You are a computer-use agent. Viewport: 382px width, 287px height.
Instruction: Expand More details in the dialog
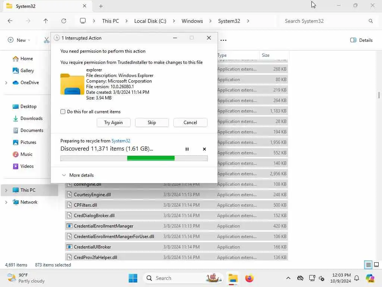[x=78, y=175]
